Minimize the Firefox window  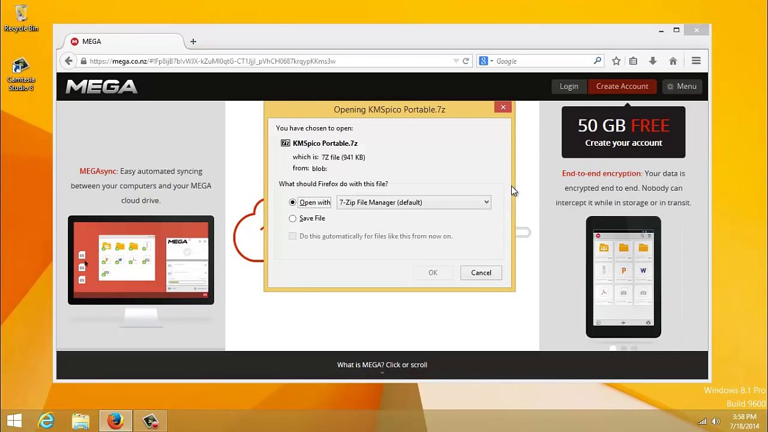661,30
